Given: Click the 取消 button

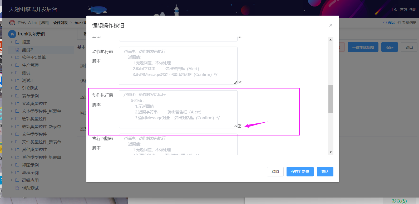Looking at the screenshot, I should tap(275, 172).
